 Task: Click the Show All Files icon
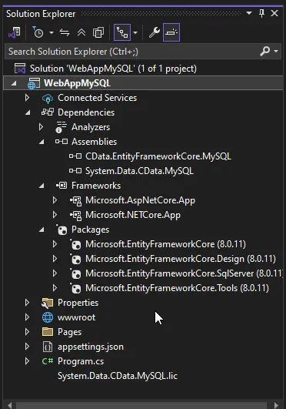pyautogui.click(x=98, y=32)
